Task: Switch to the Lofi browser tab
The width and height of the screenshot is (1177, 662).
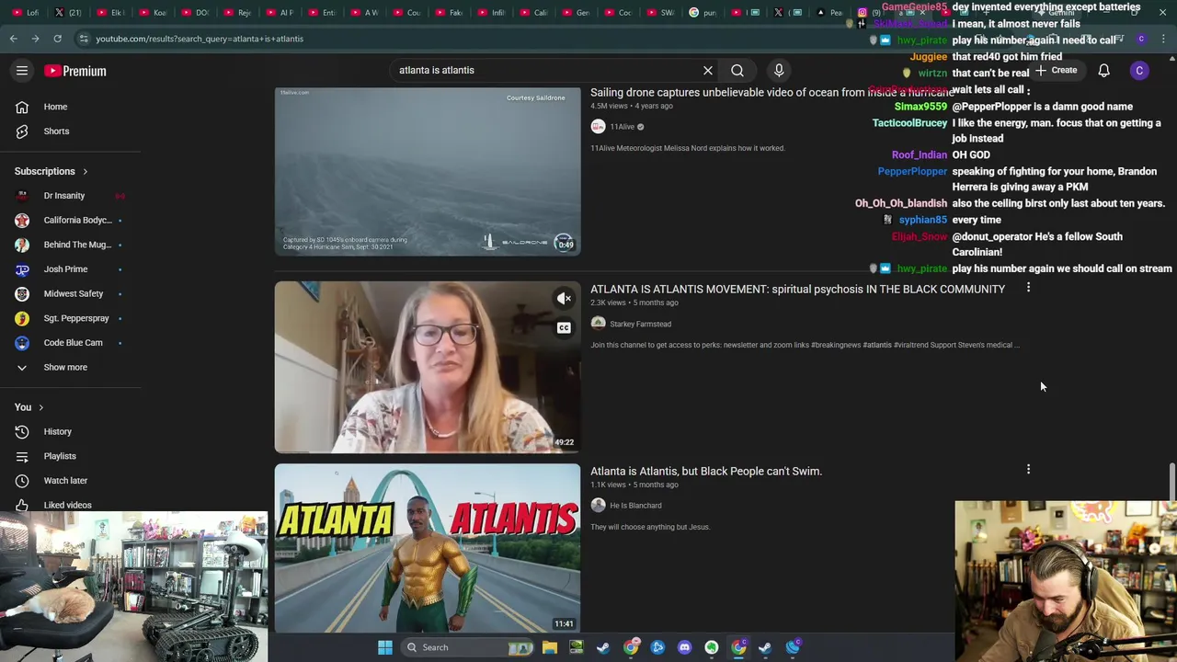Action: (x=26, y=12)
